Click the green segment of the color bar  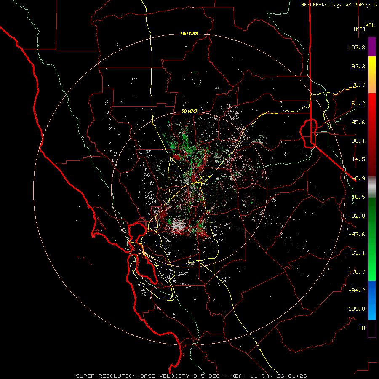[372, 239]
